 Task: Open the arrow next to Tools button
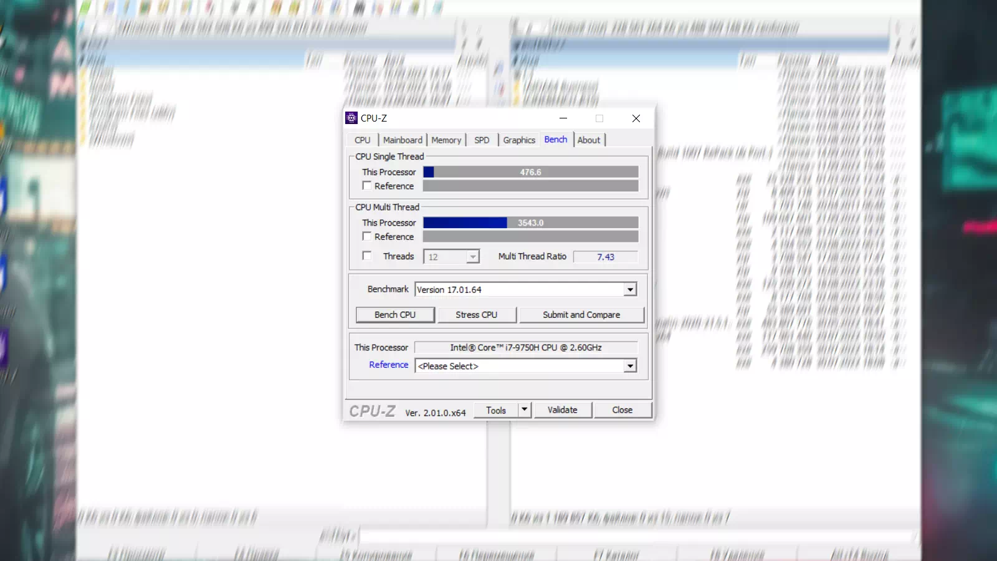[x=524, y=410]
